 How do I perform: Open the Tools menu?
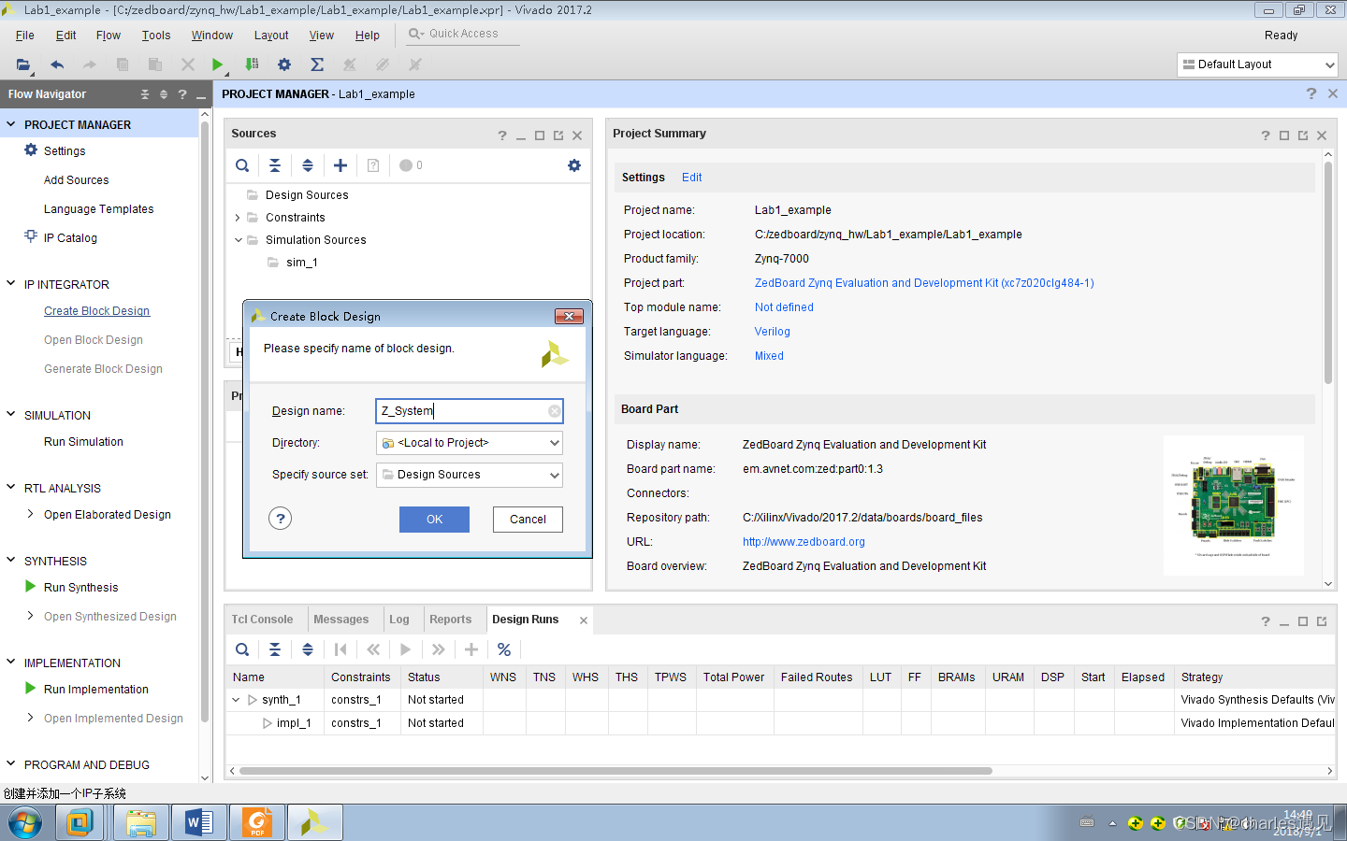click(x=156, y=36)
